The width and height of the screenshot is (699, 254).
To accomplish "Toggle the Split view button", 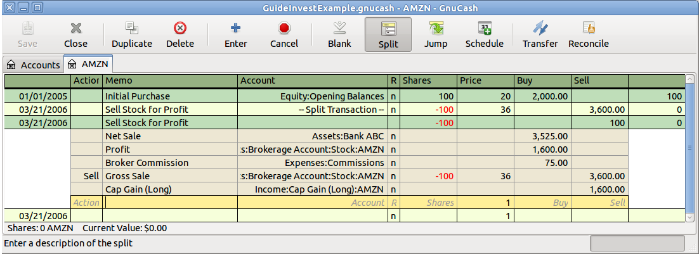I will click(x=388, y=34).
